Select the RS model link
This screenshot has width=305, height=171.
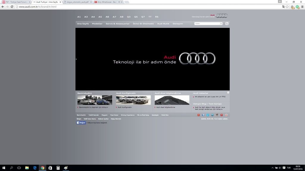157,17
